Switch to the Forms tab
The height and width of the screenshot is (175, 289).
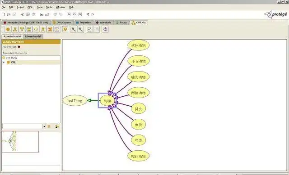point(121,22)
